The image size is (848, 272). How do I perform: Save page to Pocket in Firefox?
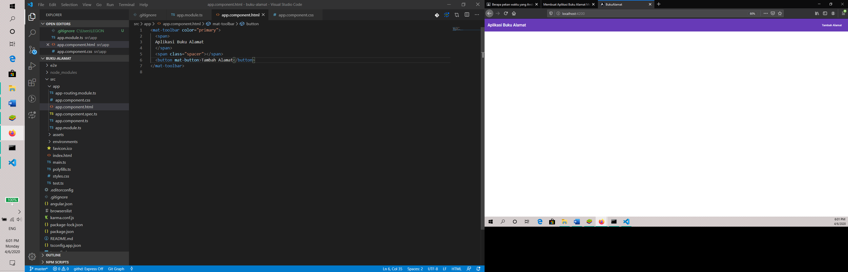coord(773,13)
